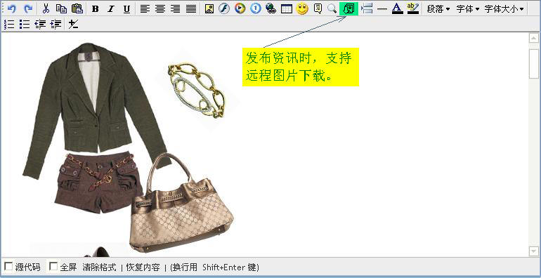This screenshot has height=278, width=541.
Task: Select the Cut scissors icon
Action: (46, 8)
